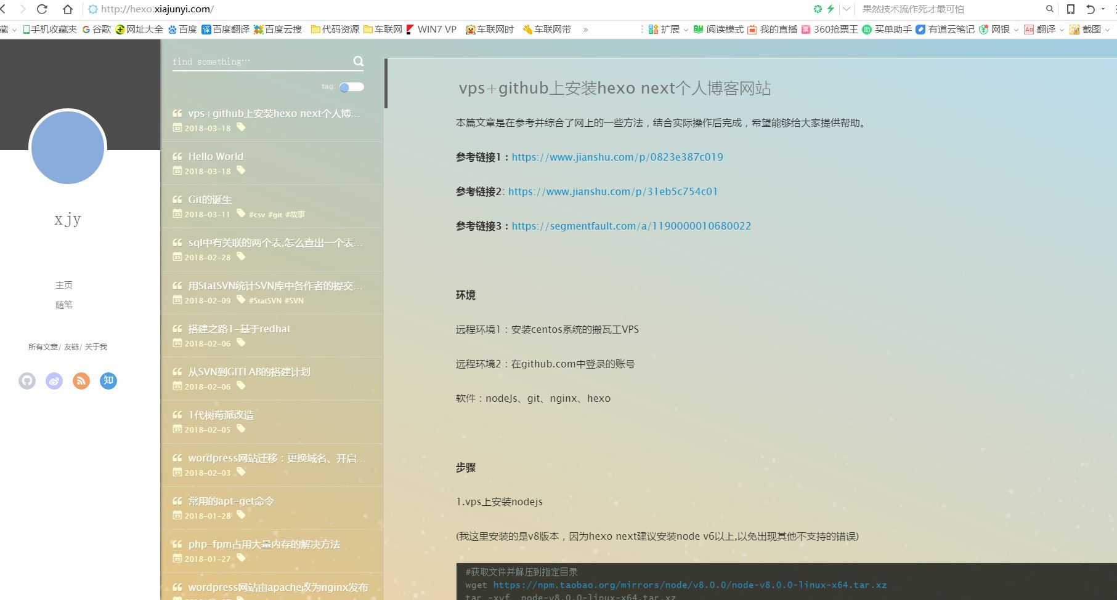Open the 友链 friend links item

(x=71, y=346)
